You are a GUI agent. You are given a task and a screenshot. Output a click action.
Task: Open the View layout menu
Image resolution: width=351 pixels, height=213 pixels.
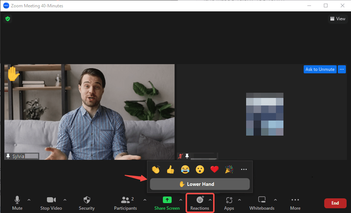[x=337, y=18]
